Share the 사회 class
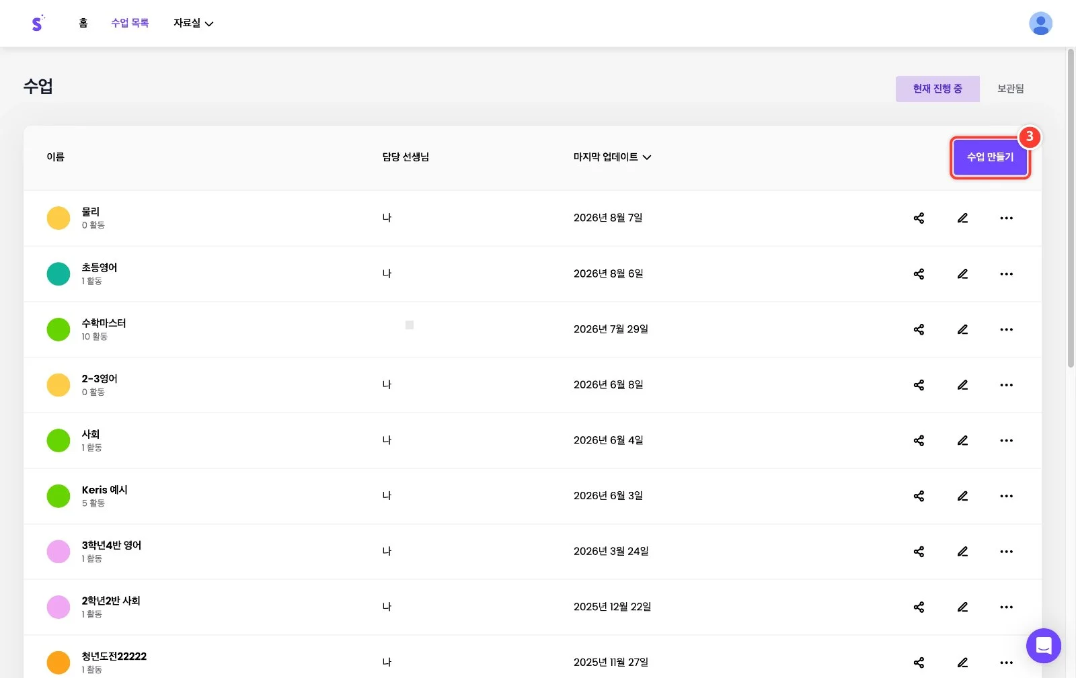 (x=919, y=440)
